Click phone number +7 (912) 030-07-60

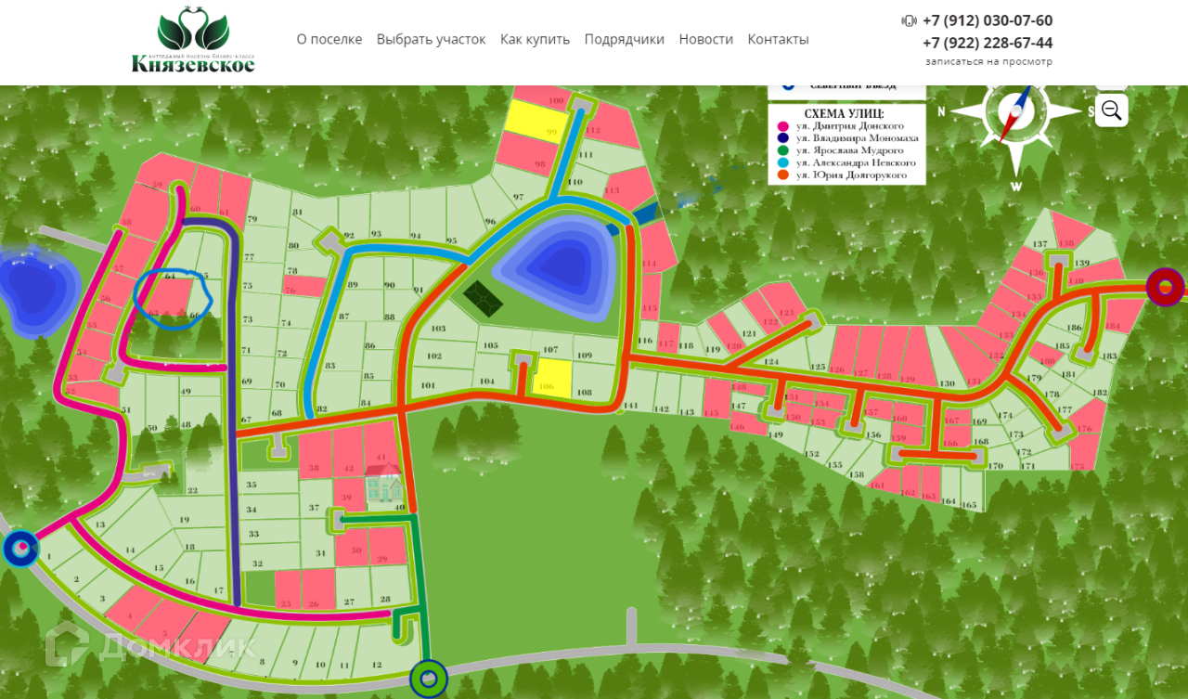coord(988,20)
